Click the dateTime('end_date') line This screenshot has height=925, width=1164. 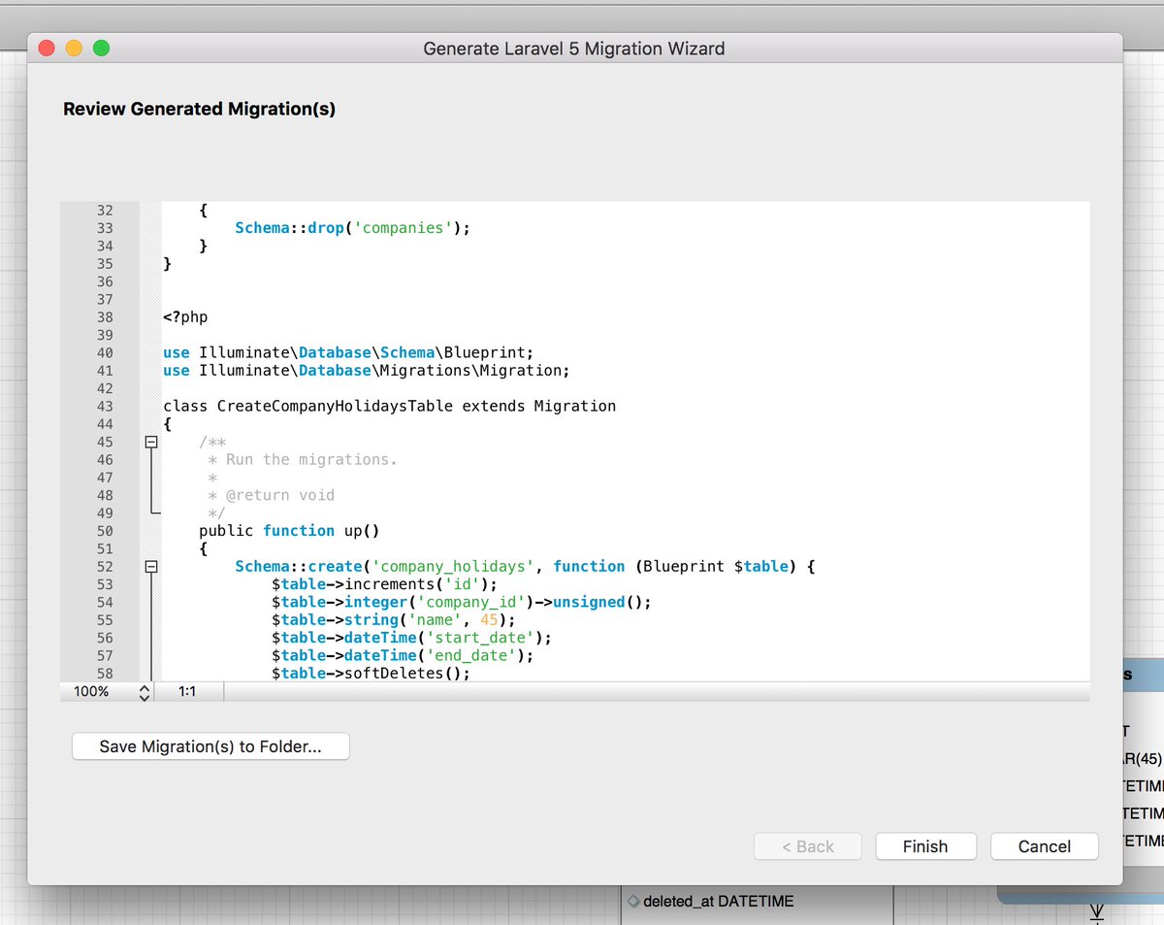click(403, 655)
